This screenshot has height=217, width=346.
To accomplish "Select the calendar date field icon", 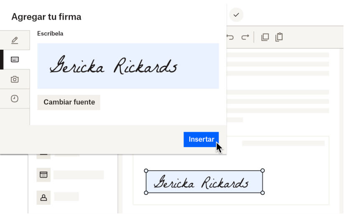I will pos(43,175).
